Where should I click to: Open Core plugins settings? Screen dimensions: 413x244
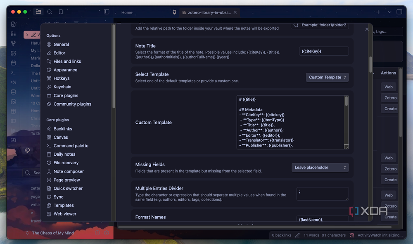tap(66, 95)
